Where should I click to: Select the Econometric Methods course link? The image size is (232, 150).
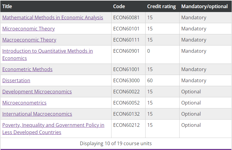click(x=27, y=69)
